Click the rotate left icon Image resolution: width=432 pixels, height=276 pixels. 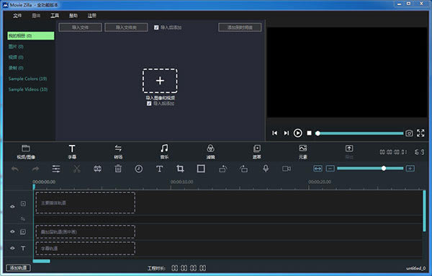223,169
